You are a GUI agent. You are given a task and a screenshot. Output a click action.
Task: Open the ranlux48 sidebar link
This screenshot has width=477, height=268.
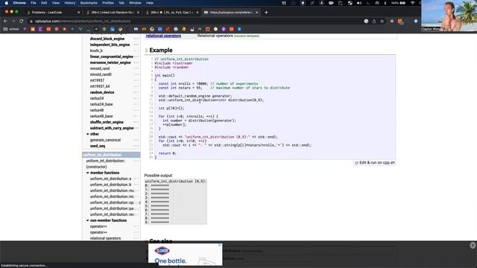(97, 110)
